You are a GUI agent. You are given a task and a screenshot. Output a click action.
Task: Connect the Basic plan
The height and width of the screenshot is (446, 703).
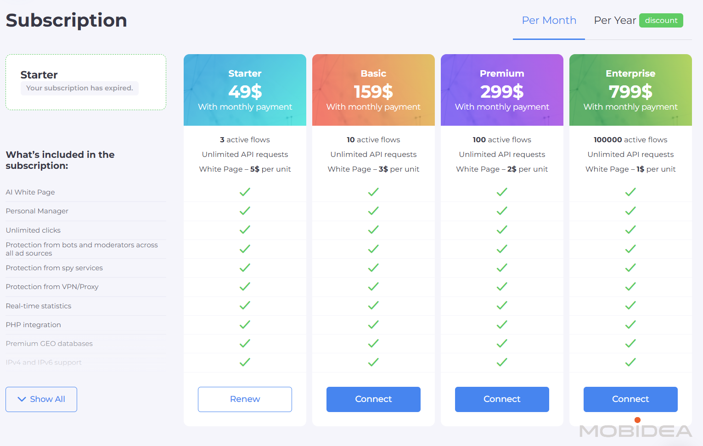point(373,399)
